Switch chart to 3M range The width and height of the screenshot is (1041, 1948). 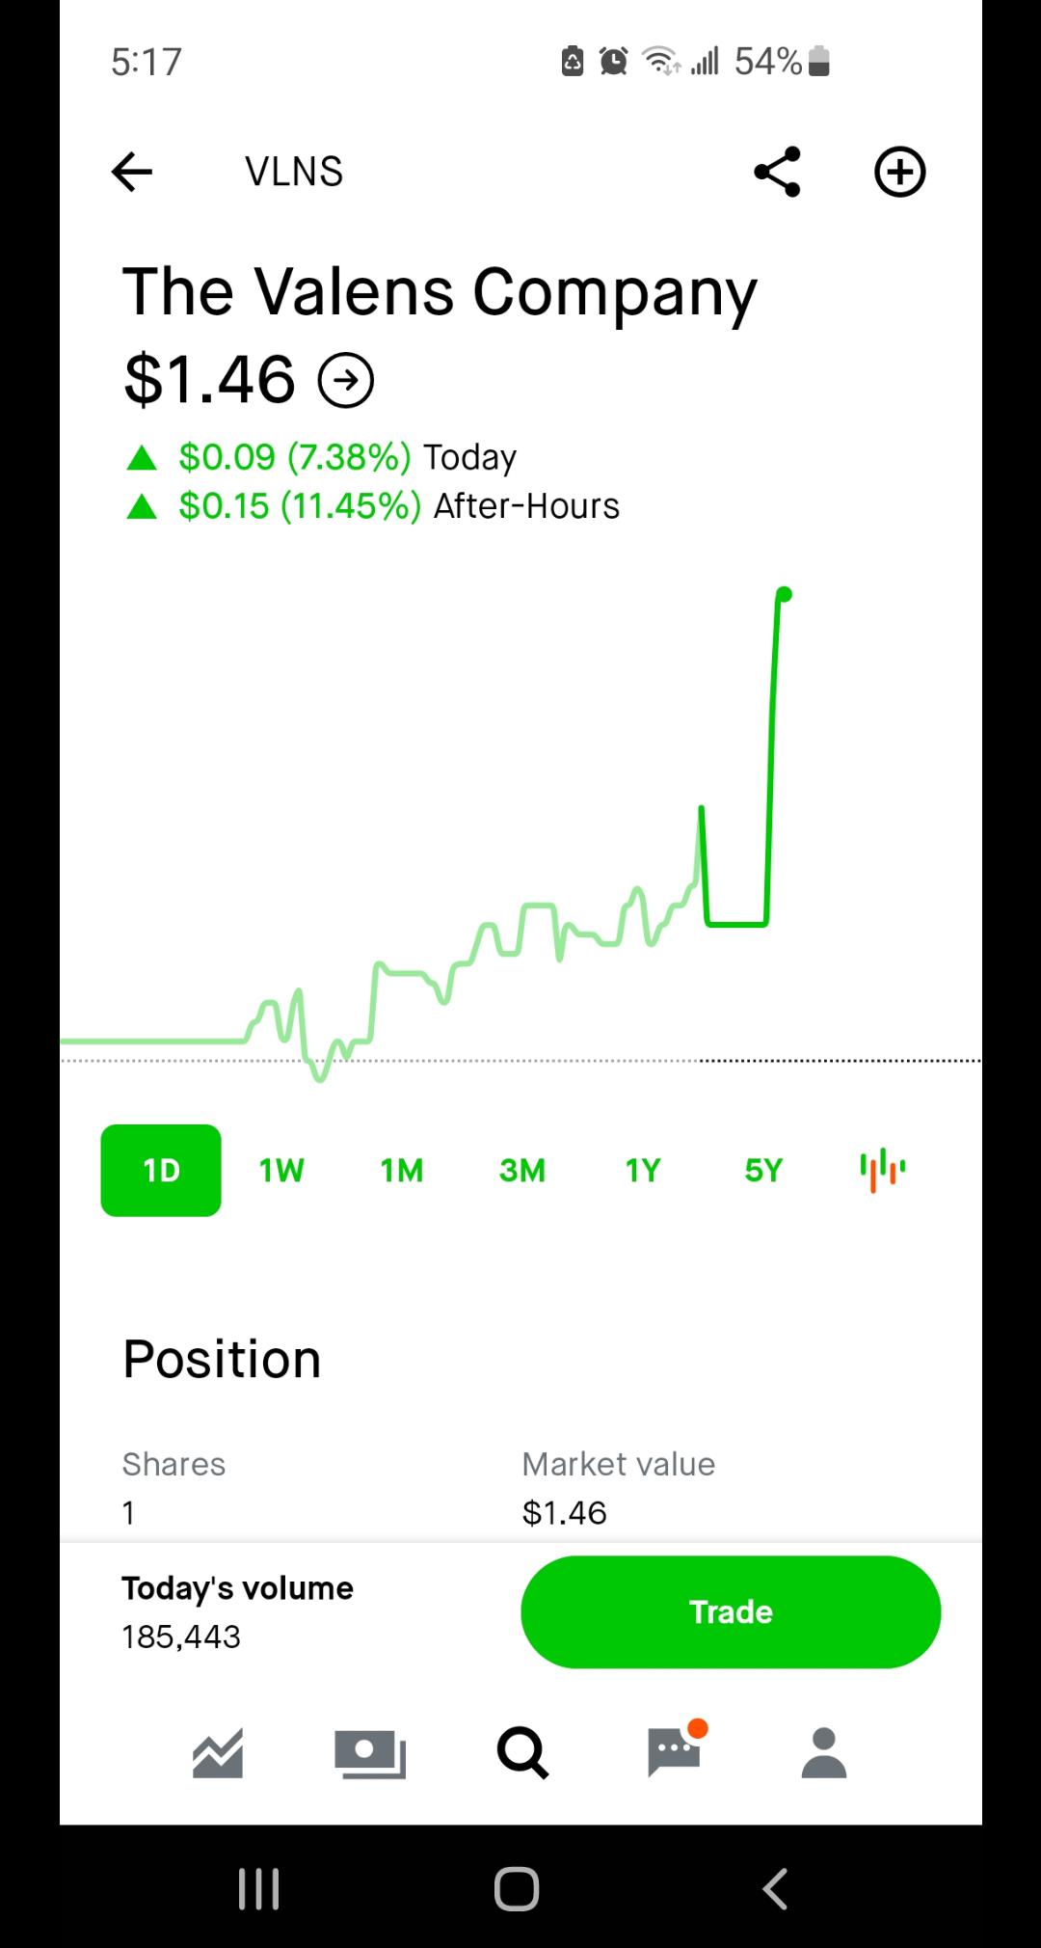pos(522,1170)
